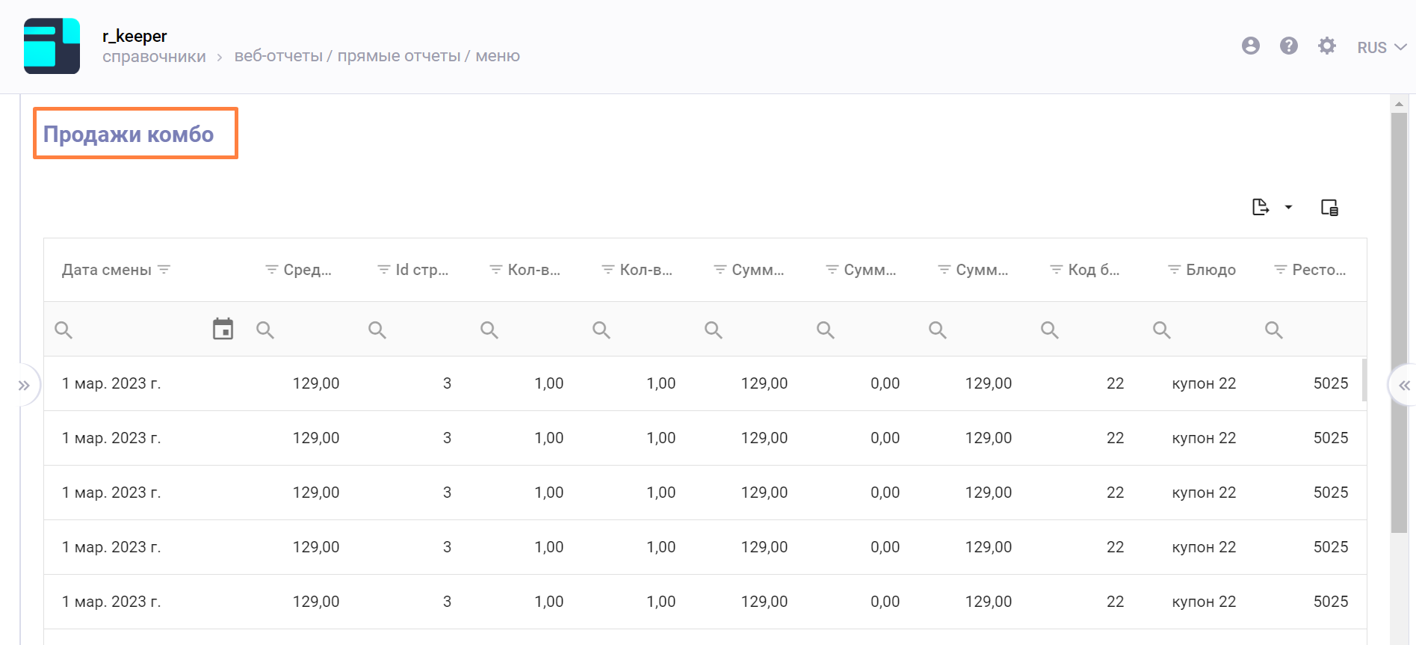Collapse the right side panel arrow

click(1403, 386)
